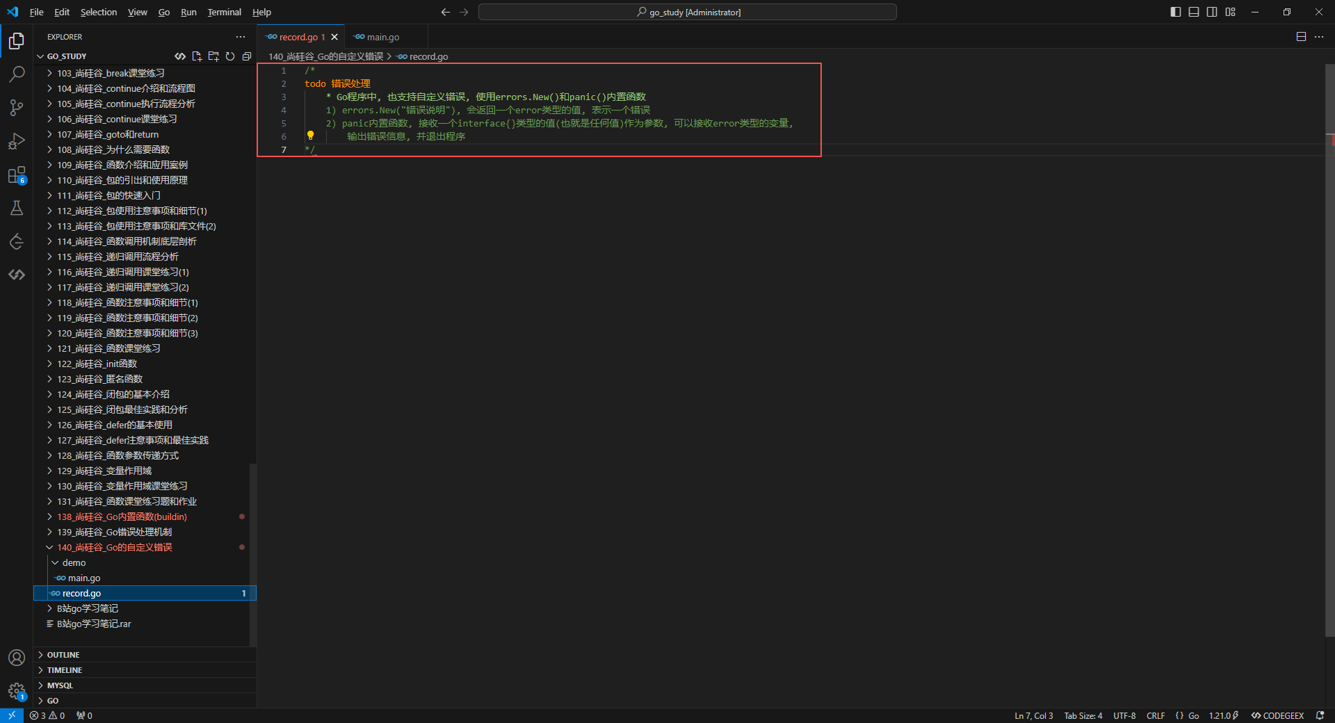Viewport: 1335px width, 723px height.
Task: Toggle the primary side bar
Action: click(1176, 12)
